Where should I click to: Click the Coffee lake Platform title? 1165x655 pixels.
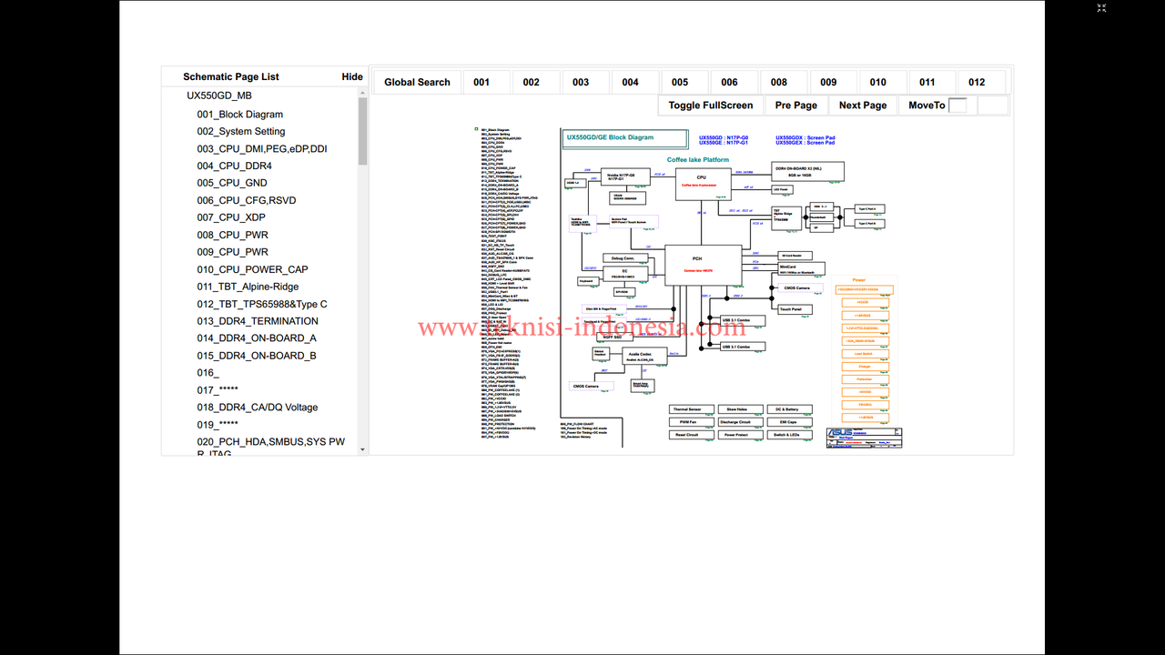click(x=698, y=159)
